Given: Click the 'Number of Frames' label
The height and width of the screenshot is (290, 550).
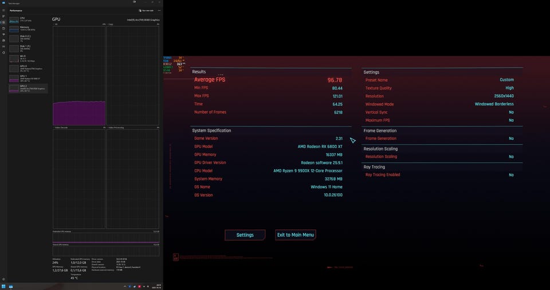Looking at the screenshot, I should (210, 112).
